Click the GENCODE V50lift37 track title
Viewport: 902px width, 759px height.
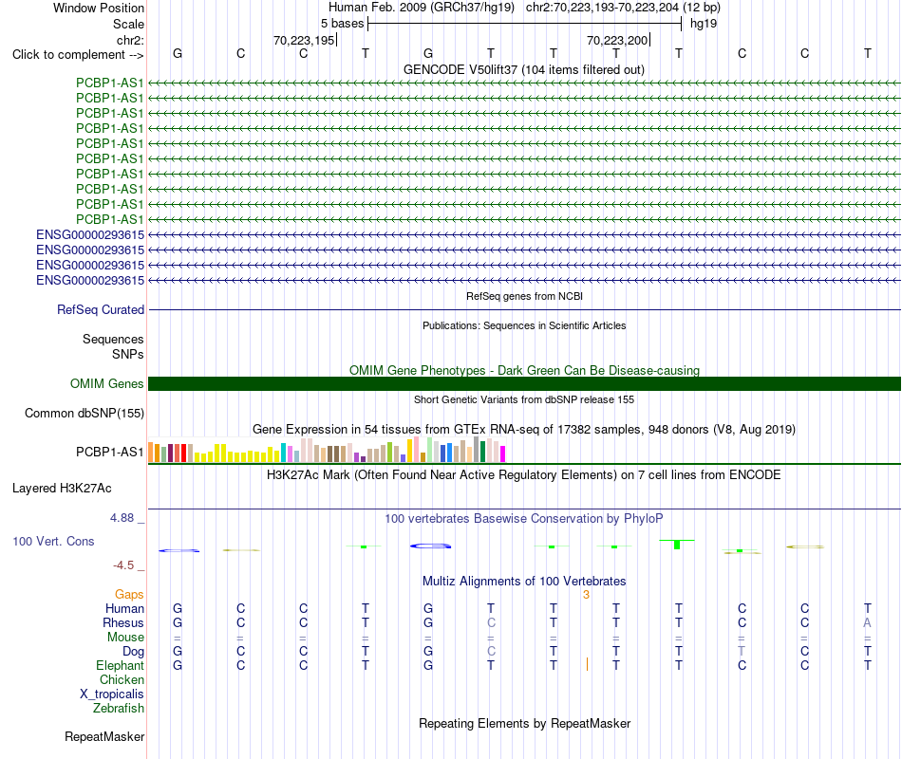(524, 69)
